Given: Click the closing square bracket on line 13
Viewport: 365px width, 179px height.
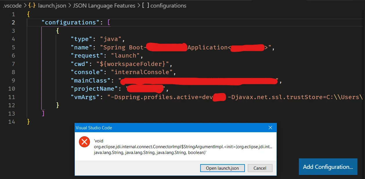Looking at the screenshot, I should [43, 114].
